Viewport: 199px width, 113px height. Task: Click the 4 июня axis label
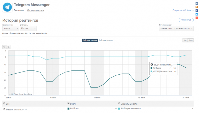pyautogui.click(x=53, y=98)
